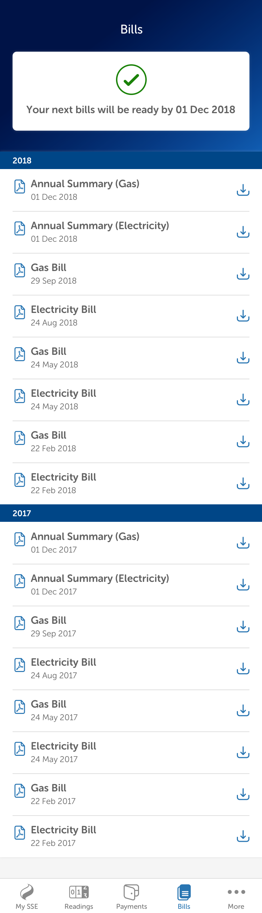Screen dimensions: 262x913
Task: Open Annual Summary (Electricity) 01 Dec 2017
Action: click(x=106, y=585)
